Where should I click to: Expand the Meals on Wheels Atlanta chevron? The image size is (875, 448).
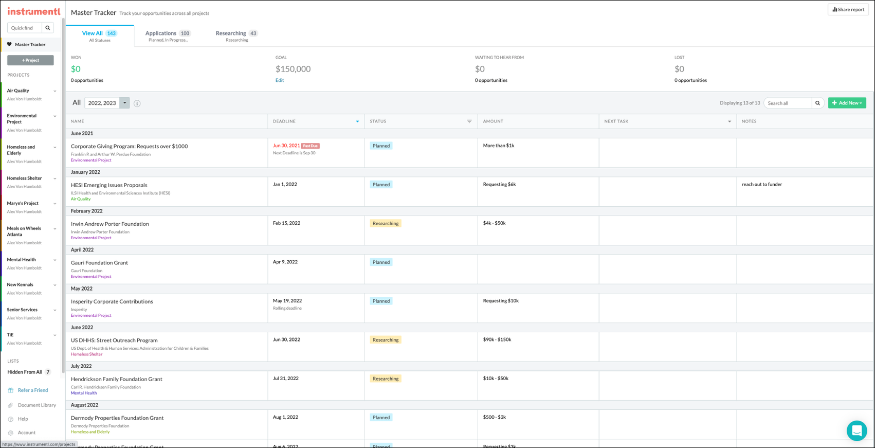pos(55,229)
